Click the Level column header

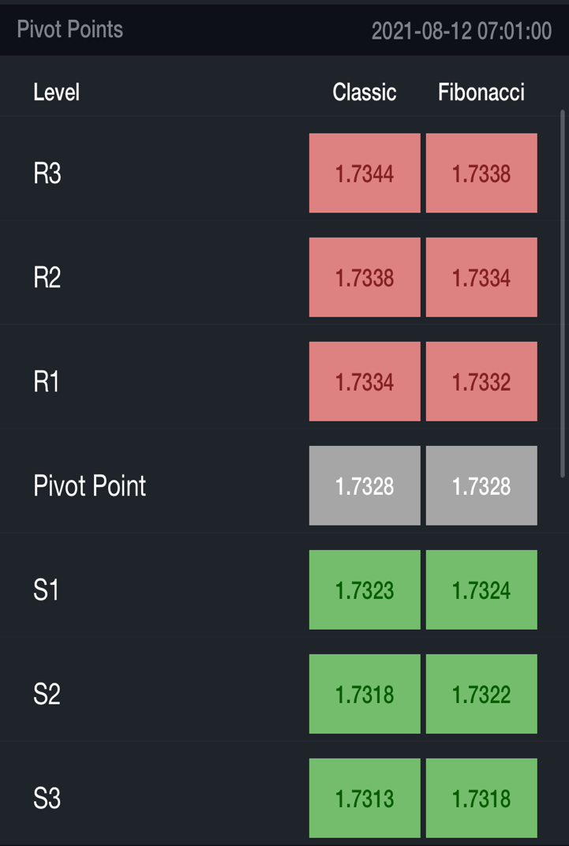[x=56, y=92]
